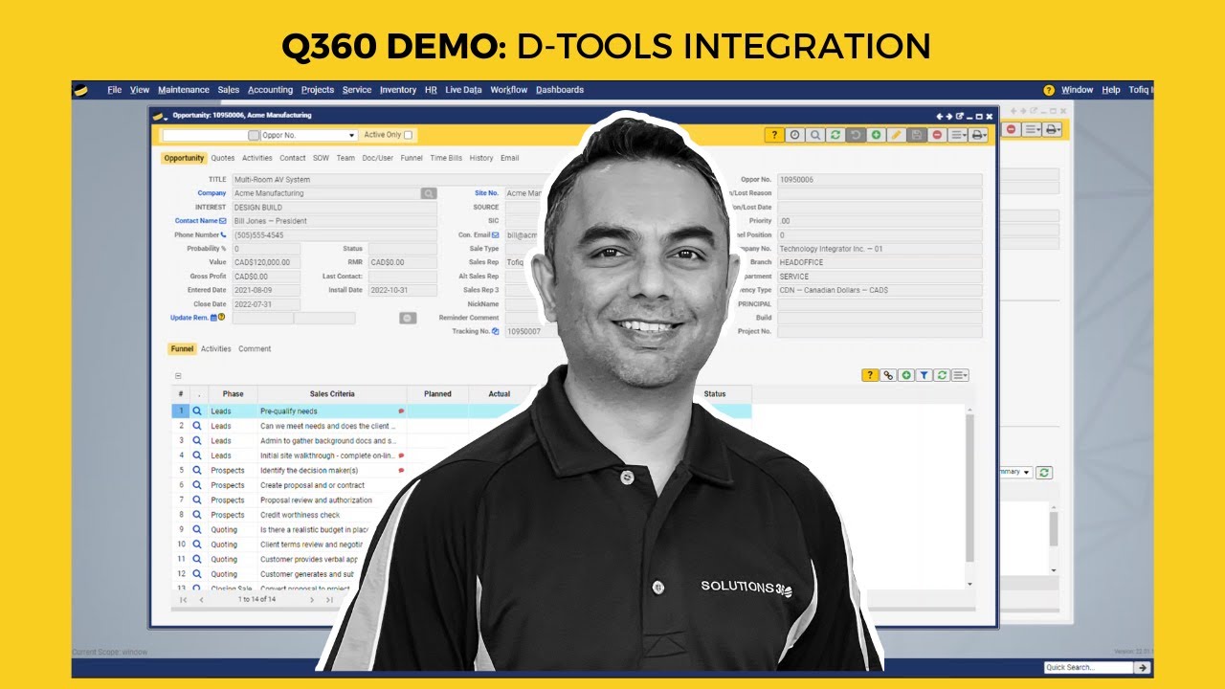This screenshot has height=689, width=1225.
Task: Switch to the Time Bills tab
Action: point(446,158)
